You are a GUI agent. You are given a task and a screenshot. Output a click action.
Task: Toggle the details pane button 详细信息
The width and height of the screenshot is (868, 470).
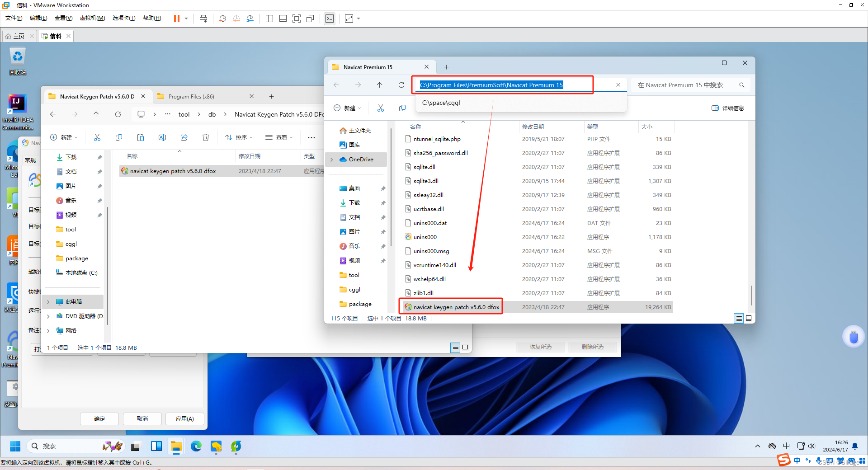pos(728,108)
